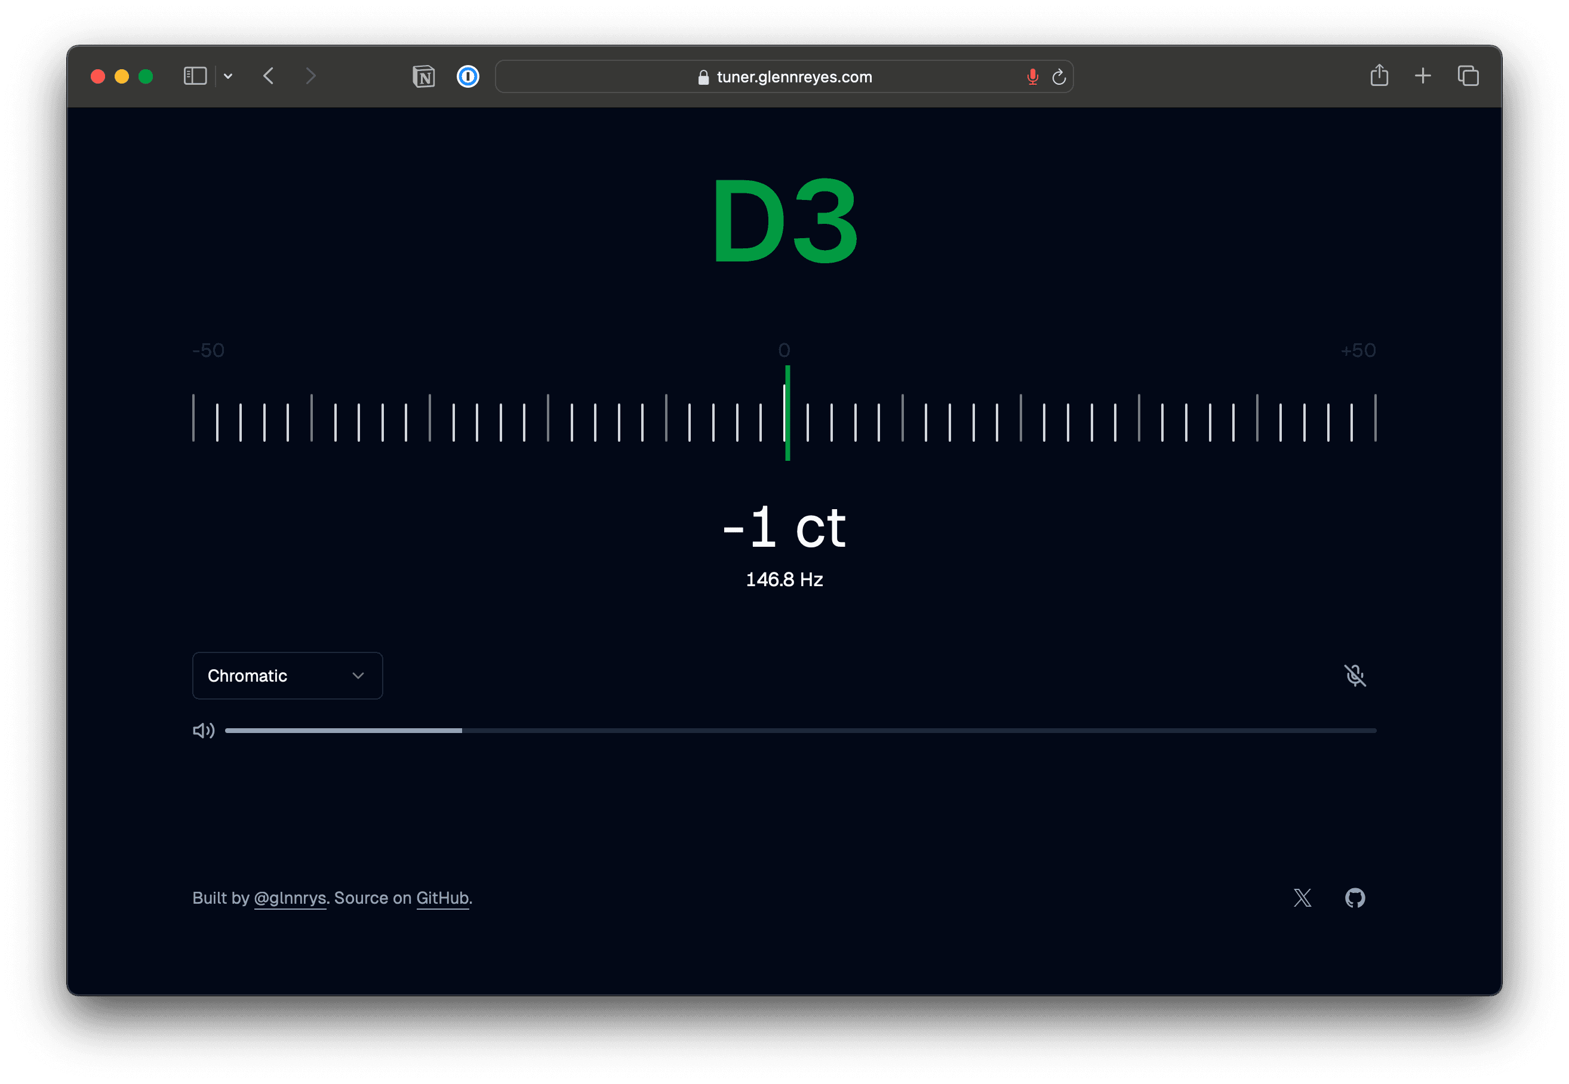This screenshot has height=1084, width=1569.
Task: Expand the Chromatic tuning mode dropdown
Action: 286,675
